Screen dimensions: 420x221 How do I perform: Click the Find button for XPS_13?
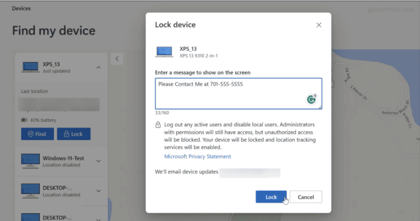coord(38,134)
